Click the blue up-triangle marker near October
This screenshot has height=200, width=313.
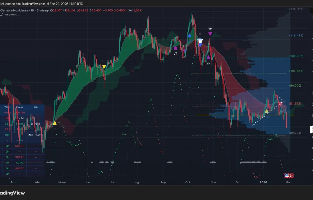pos(189,35)
